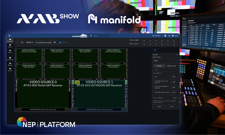Viewport: 225px width, 135px height.
Task: Open Memory in the left sidebar
Action: [x=10, y=69]
